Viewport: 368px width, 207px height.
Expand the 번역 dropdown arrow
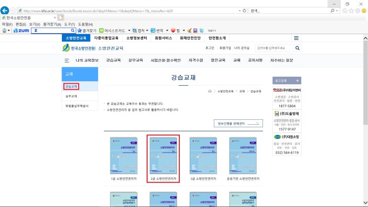coord(167,31)
